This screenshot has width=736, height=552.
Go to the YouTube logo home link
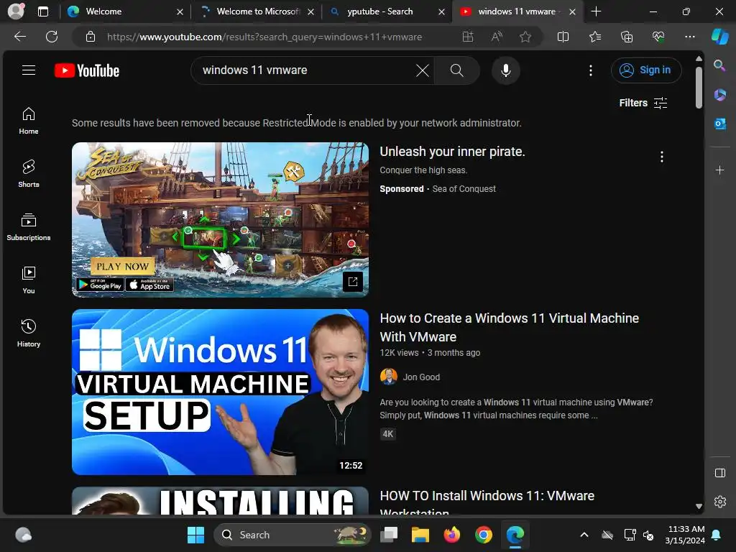pos(87,70)
